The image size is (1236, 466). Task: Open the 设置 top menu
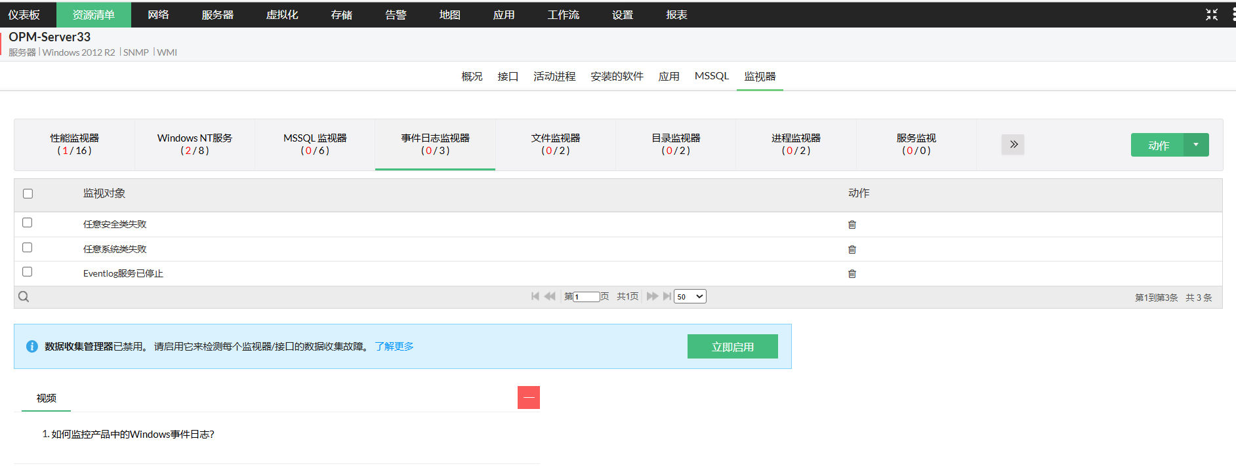click(x=623, y=14)
